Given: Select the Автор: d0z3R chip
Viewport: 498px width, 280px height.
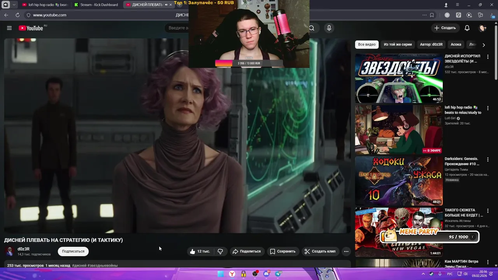Looking at the screenshot, I should 431,44.
